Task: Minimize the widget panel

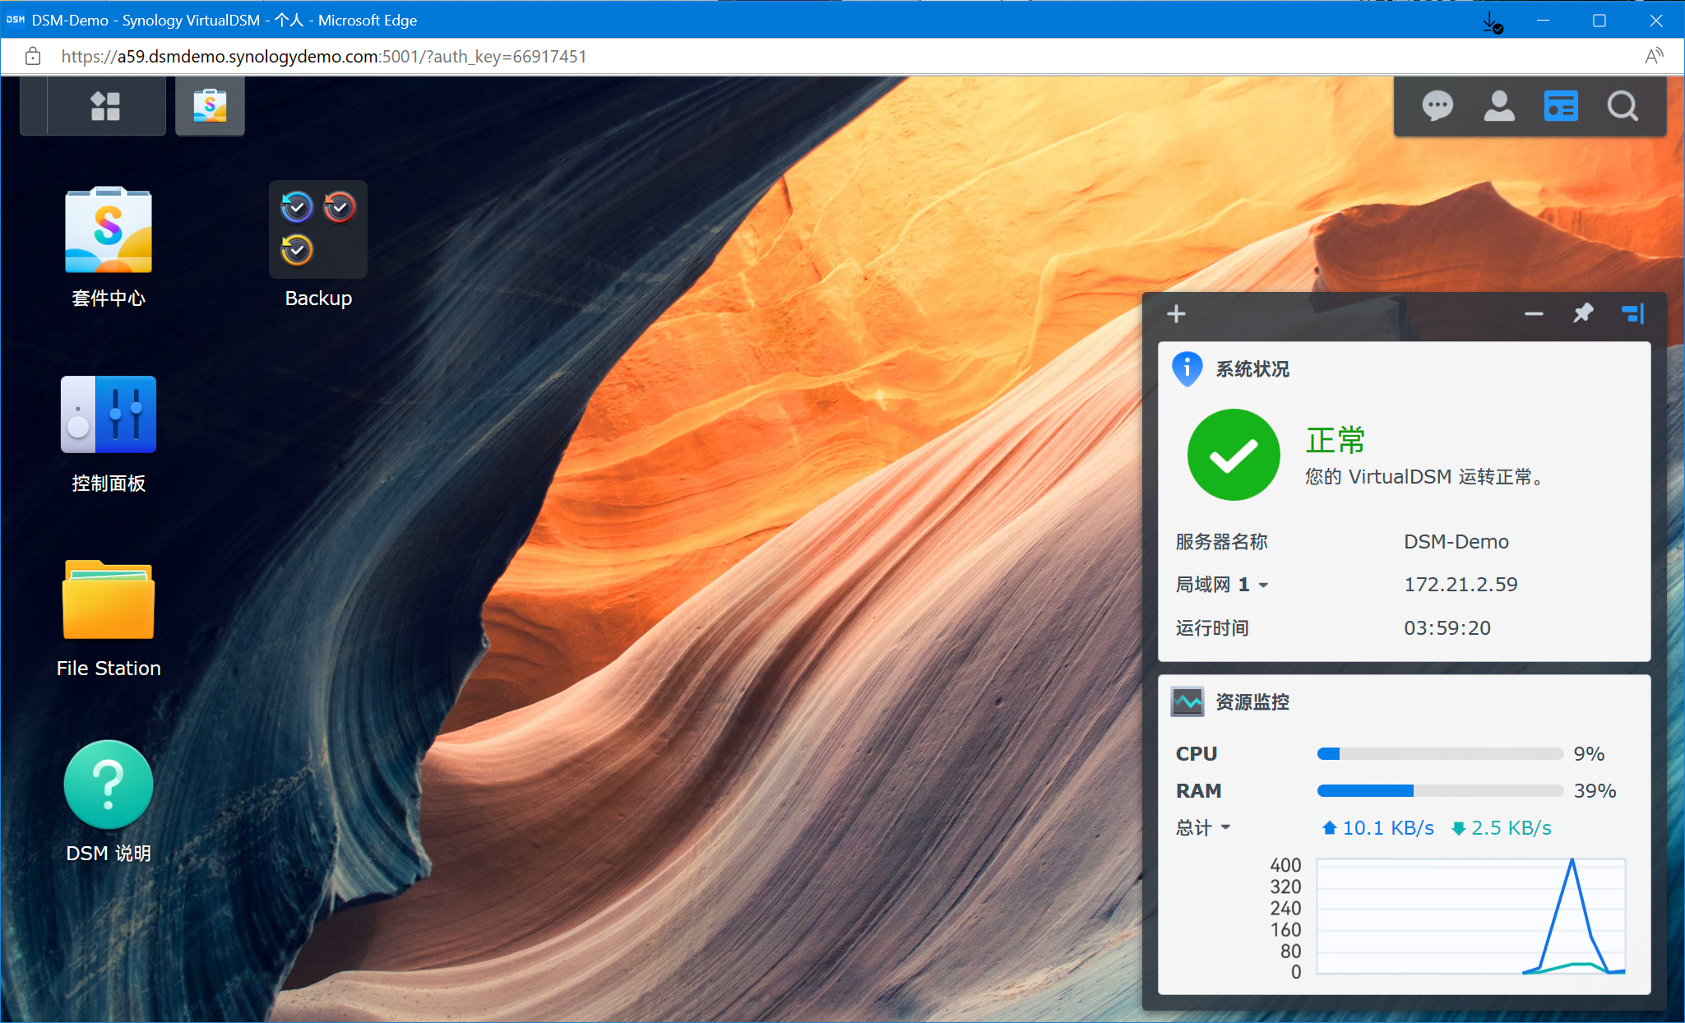Action: pos(1533,314)
